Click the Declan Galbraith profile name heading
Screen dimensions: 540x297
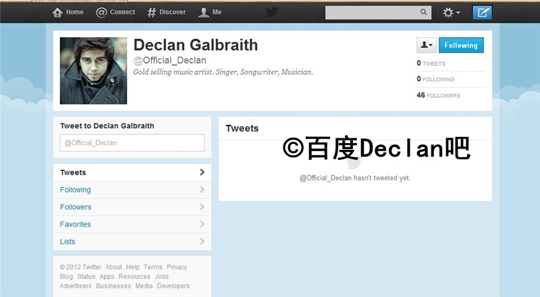[196, 45]
